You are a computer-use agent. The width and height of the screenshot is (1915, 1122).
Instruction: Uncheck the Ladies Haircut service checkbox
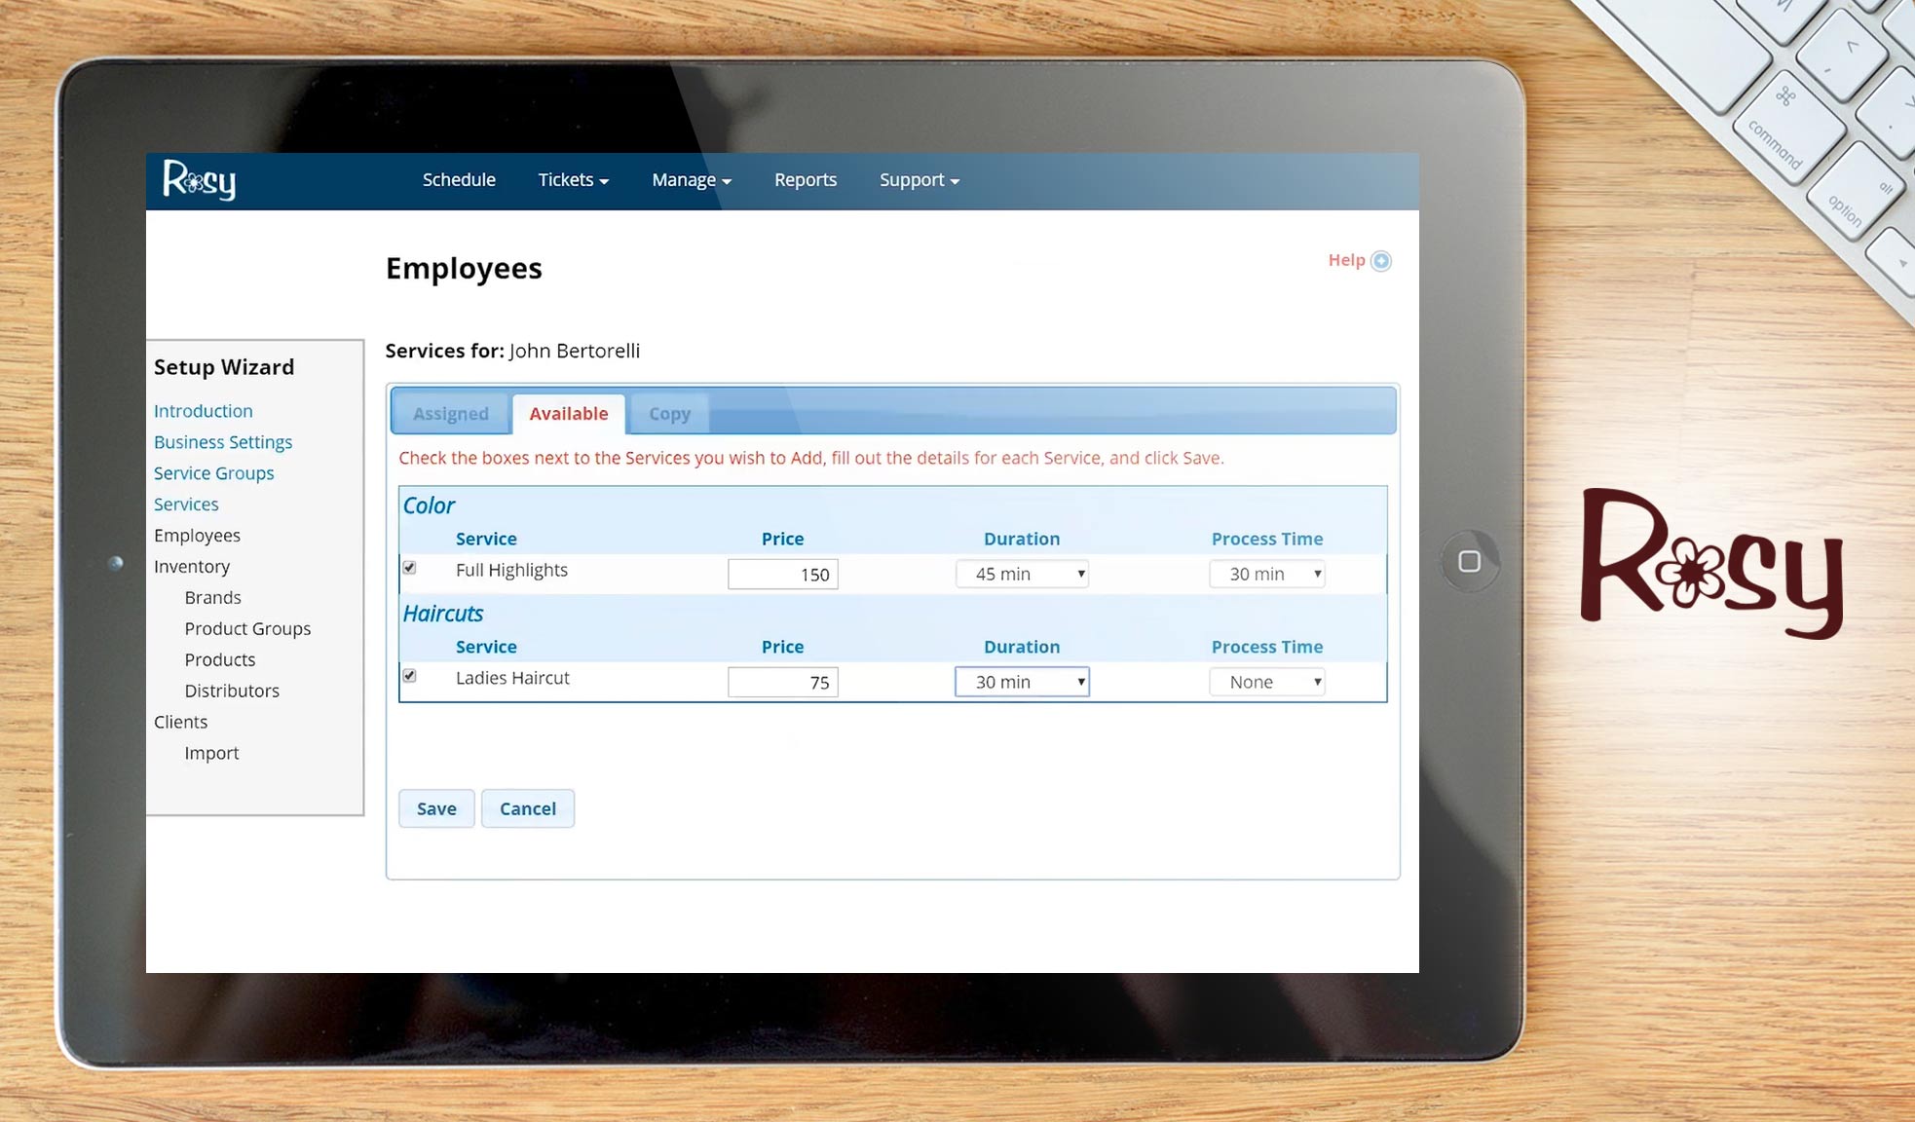[x=410, y=675]
